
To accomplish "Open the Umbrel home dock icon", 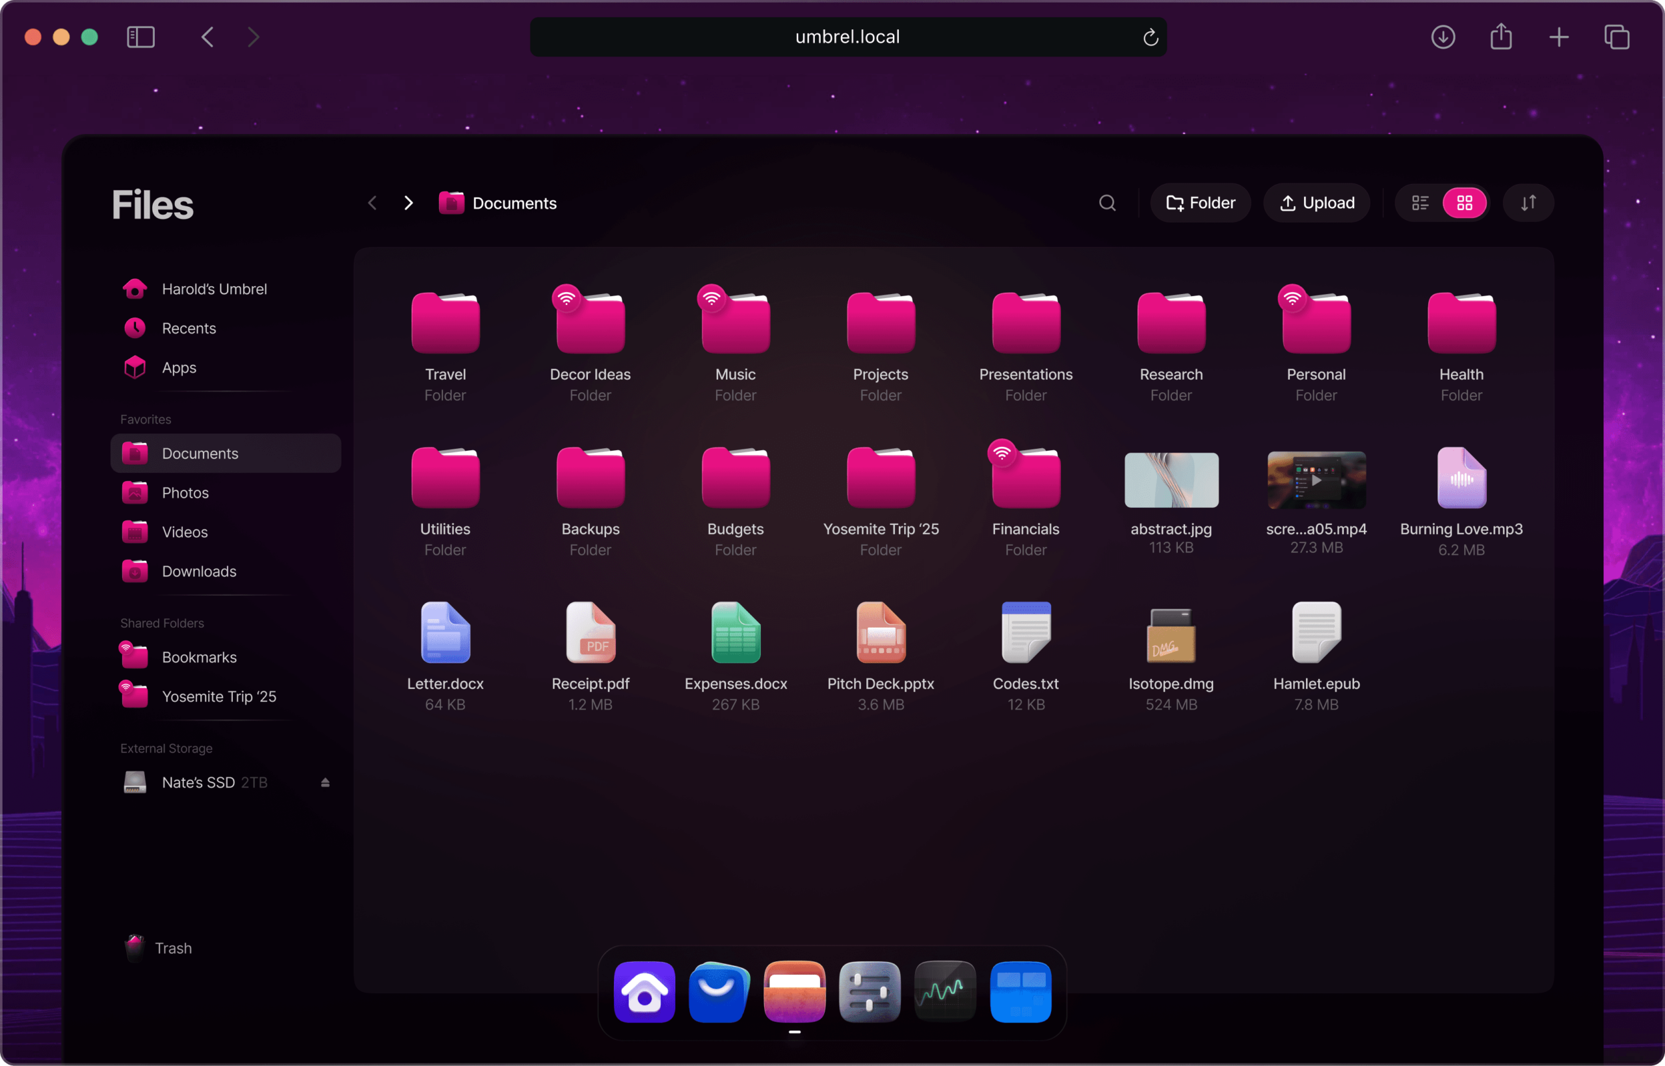I will coord(644,991).
